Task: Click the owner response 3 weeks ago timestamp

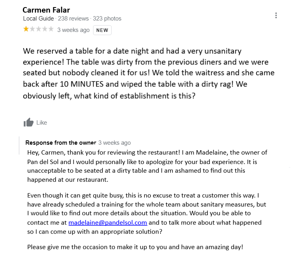Action: pos(115,143)
